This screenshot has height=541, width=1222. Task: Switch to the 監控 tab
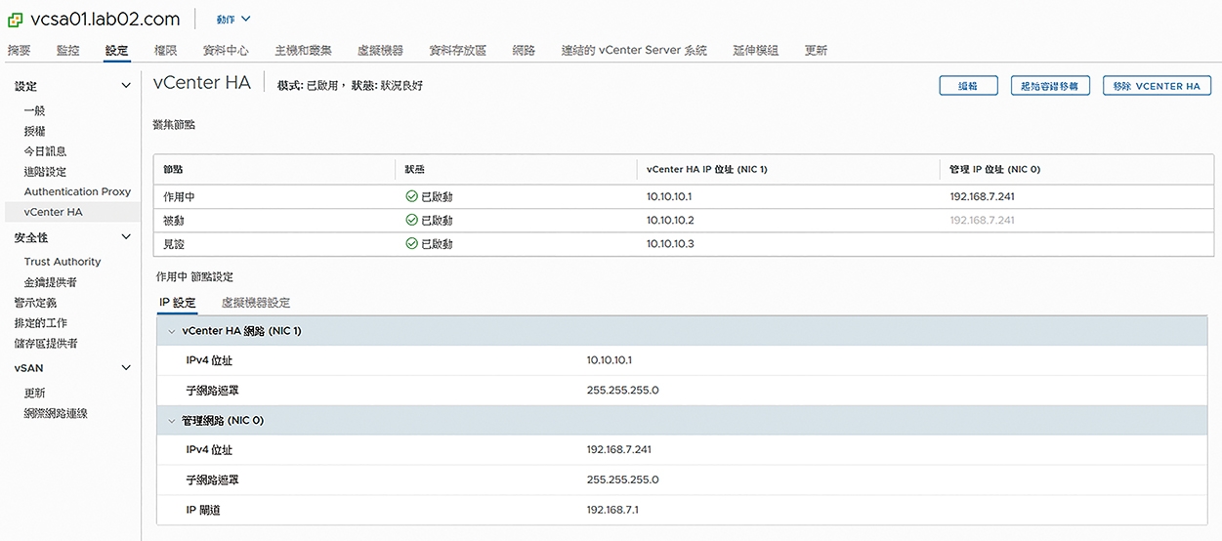tap(68, 51)
